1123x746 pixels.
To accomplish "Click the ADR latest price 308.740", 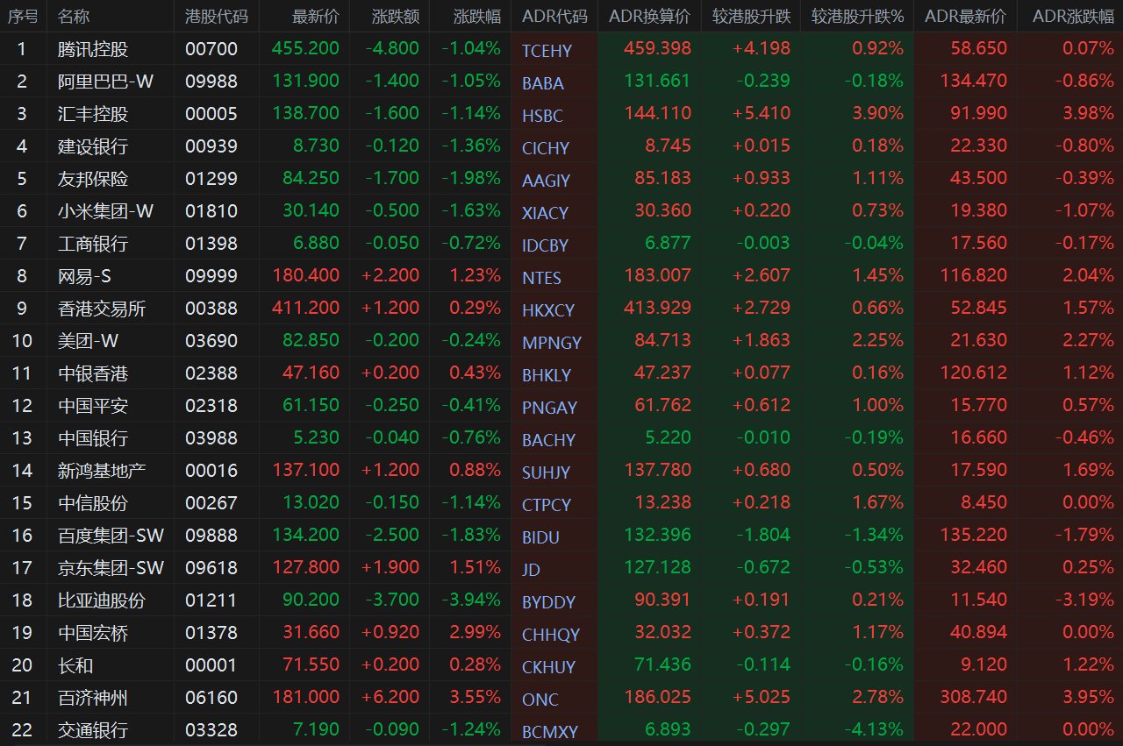I will pyautogui.click(x=973, y=698).
